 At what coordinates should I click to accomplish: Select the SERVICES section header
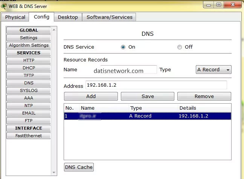pos(29,53)
